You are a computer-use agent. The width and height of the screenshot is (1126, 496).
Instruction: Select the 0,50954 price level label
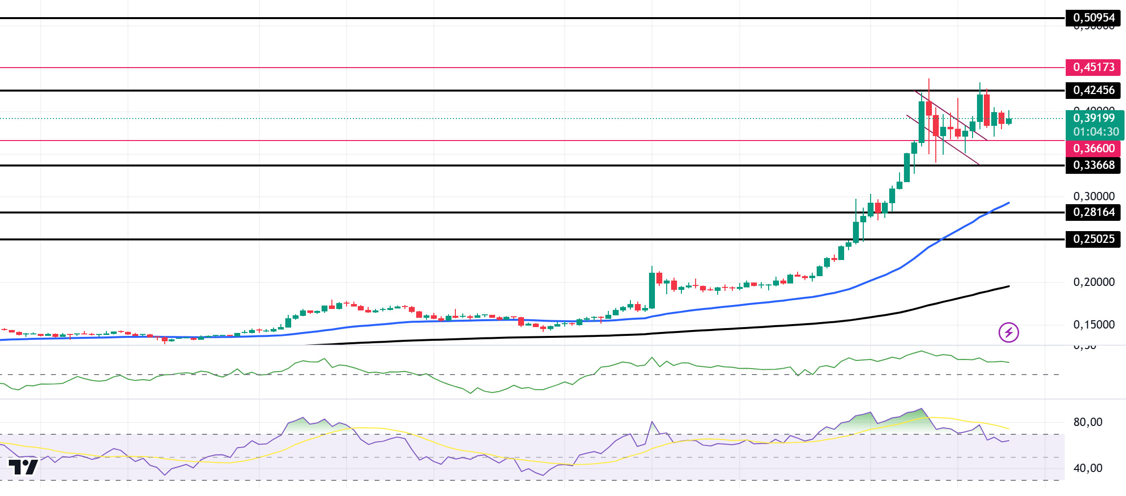coord(1093,18)
